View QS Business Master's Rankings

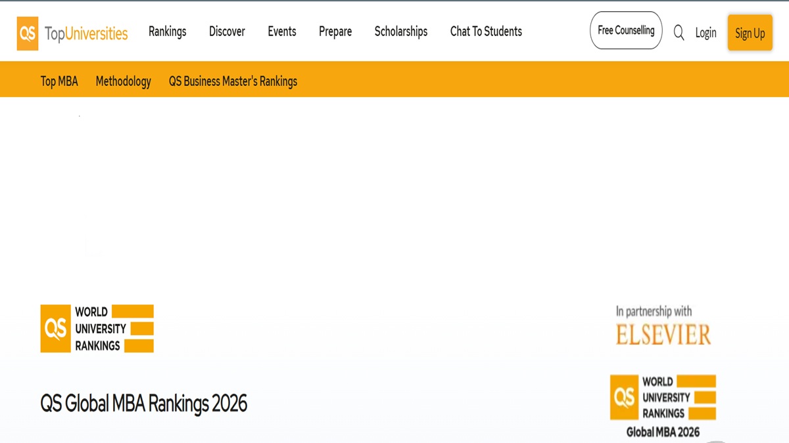pos(233,81)
